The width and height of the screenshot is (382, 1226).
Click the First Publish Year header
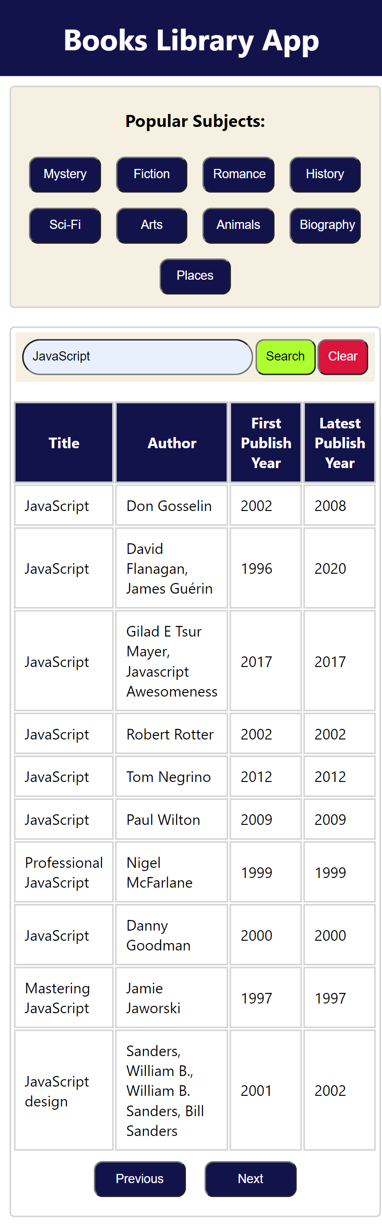(265, 443)
